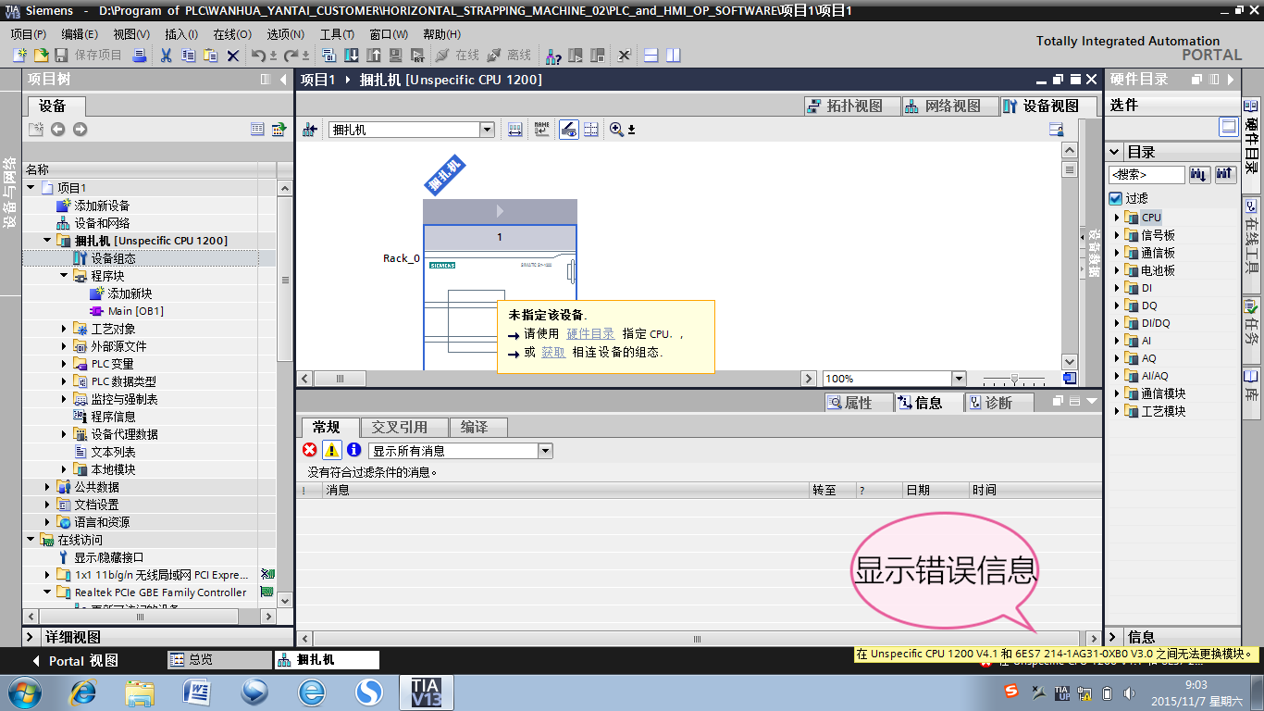This screenshot has width=1264, height=711.
Task: Open the 诊断 diagnostics tab
Action: pyautogui.click(x=999, y=403)
